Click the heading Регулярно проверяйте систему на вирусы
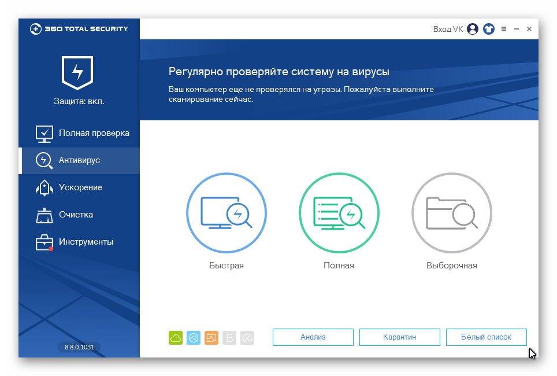557x376 pixels. click(x=279, y=72)
